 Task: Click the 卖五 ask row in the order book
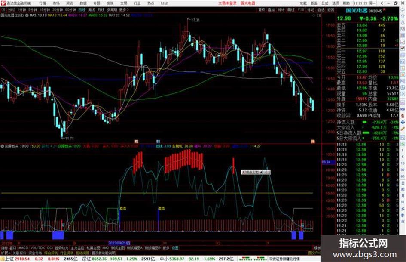pyautogui.click(x=367, y=25)
